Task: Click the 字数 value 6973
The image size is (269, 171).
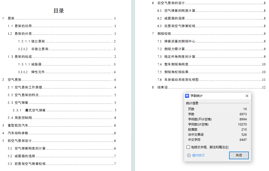Action: (243, 114)
